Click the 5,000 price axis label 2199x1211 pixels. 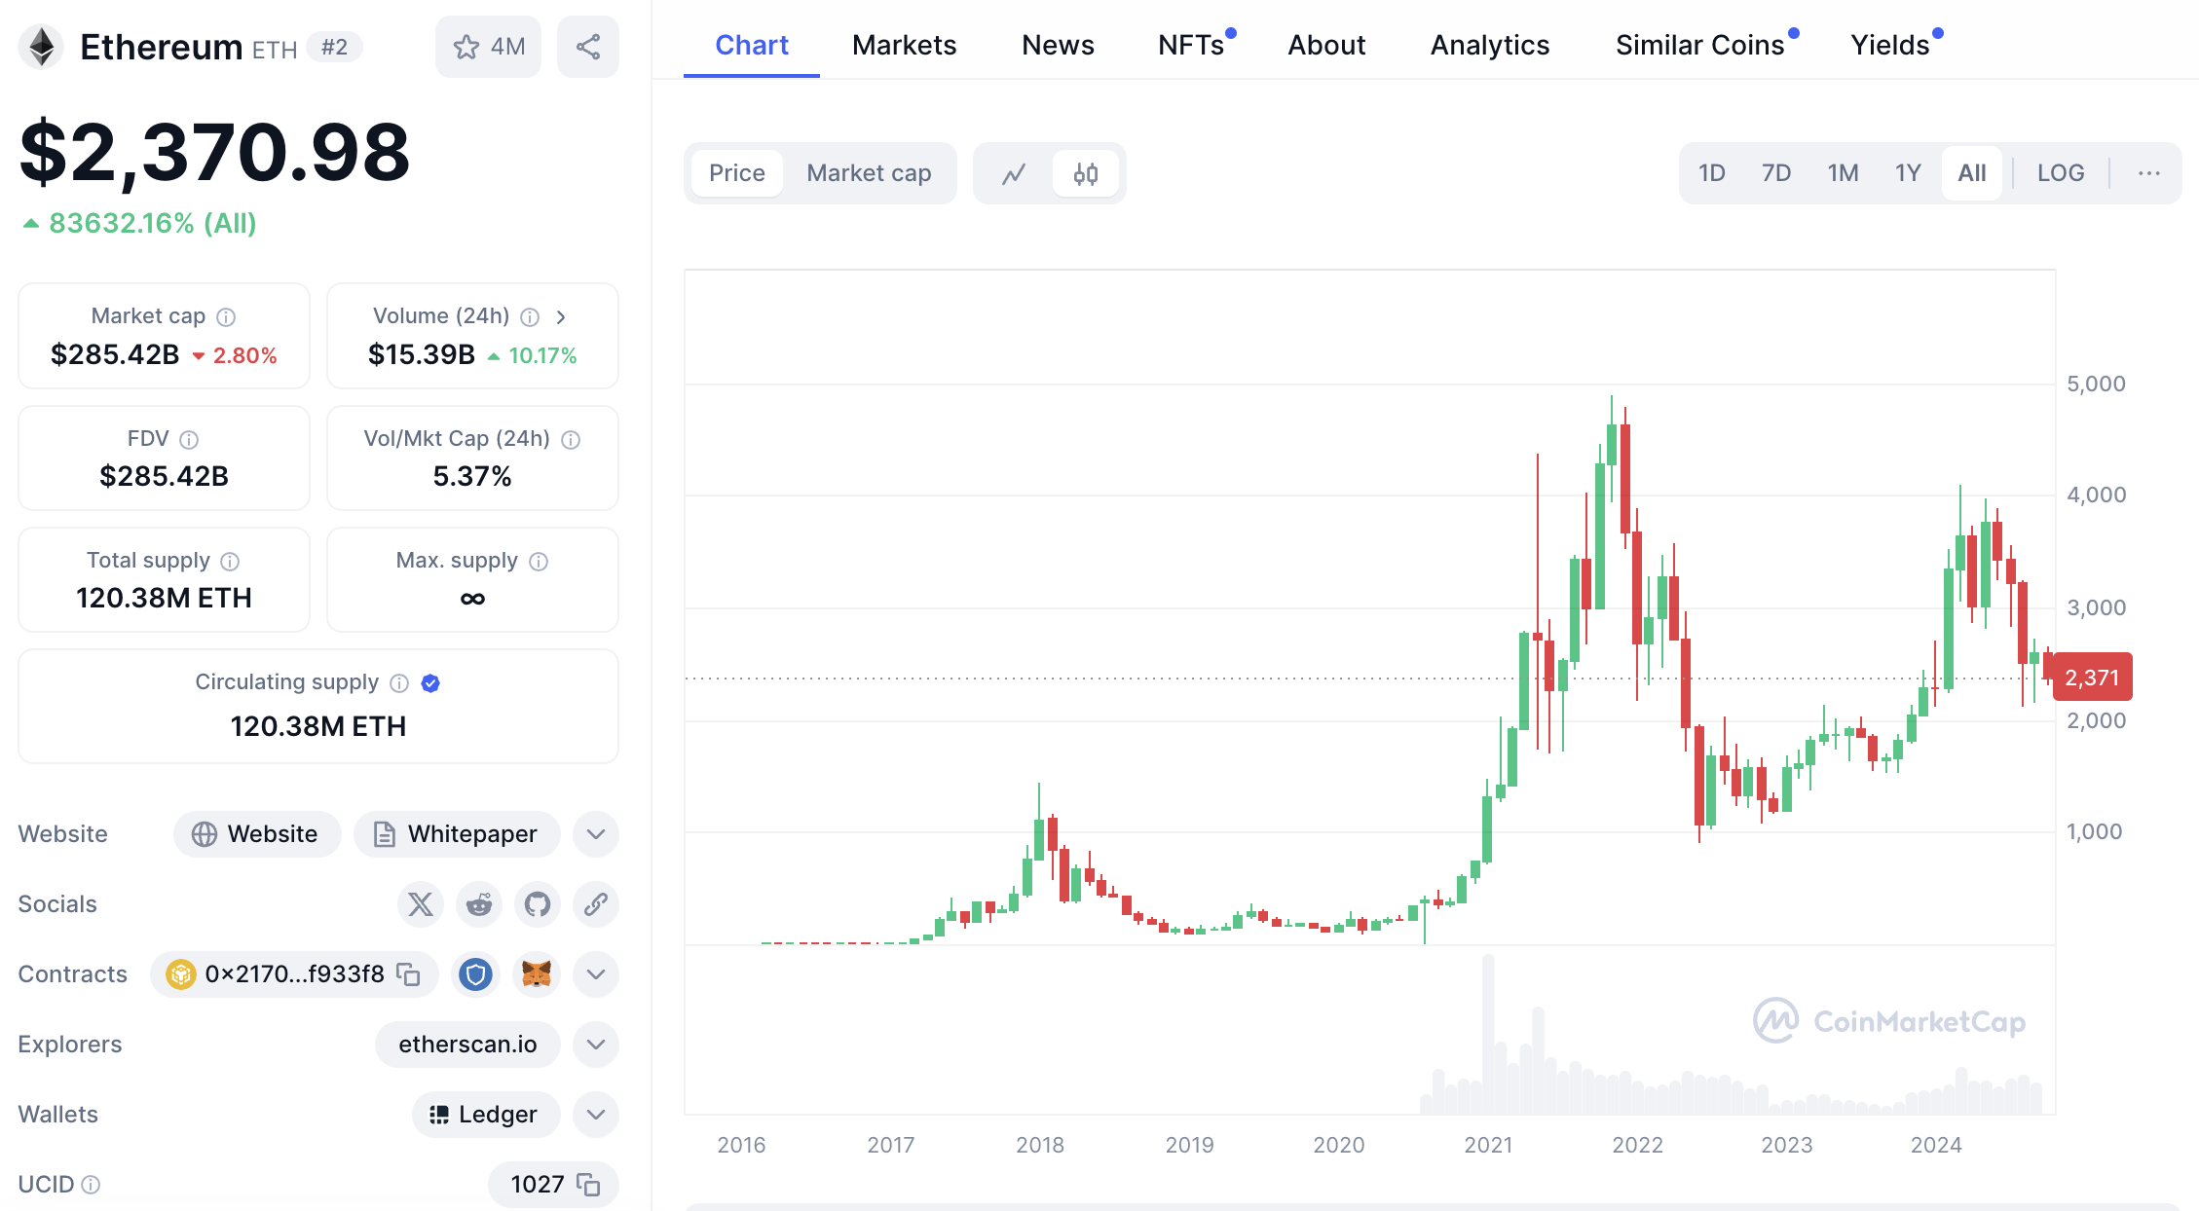(2096, 384)
